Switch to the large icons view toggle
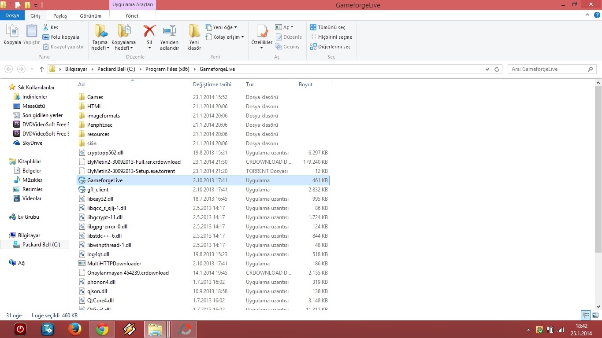The height and width of the screenshot is (338, 602). (x=595, y=315)
